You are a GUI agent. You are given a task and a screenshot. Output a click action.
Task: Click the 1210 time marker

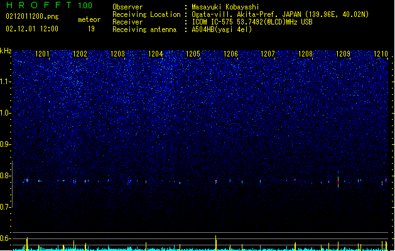pyautogui.click(x=381, y=54)
